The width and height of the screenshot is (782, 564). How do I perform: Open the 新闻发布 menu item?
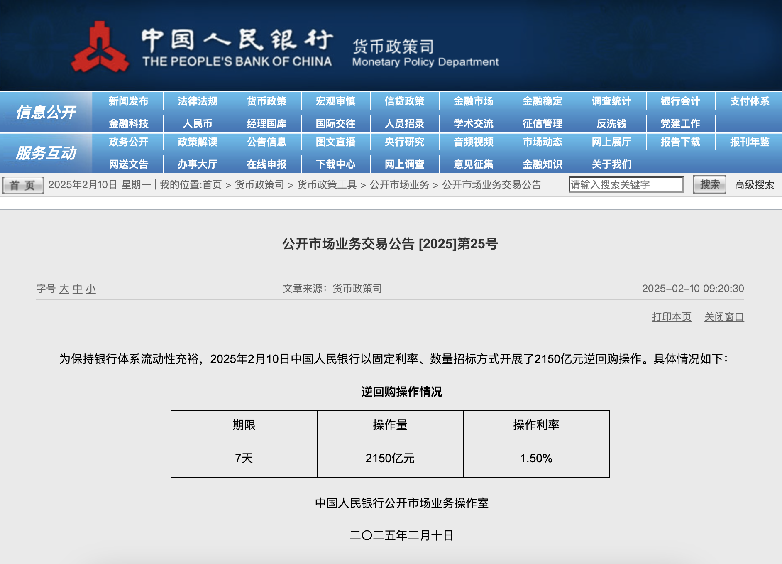[128, 101]
